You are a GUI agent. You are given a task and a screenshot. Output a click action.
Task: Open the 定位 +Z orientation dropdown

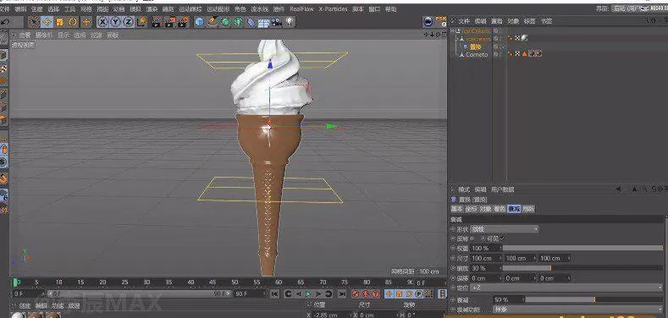coord(566,288)
